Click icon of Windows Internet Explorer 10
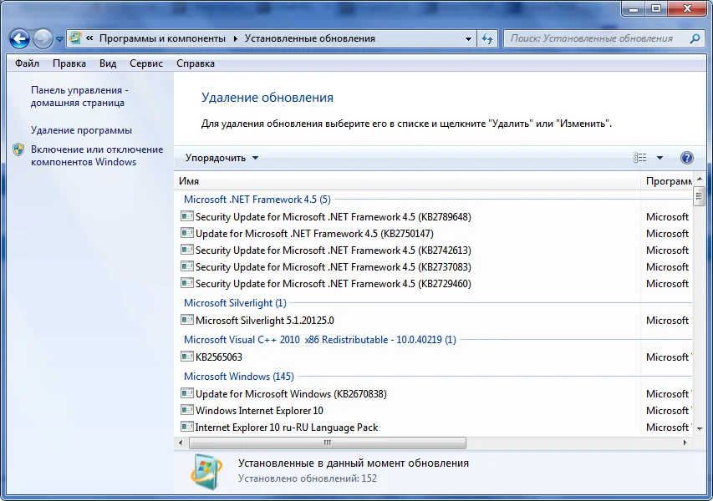The height and width of the screenshot is (501, 713). pyautogui.click(x=187, y=410)
